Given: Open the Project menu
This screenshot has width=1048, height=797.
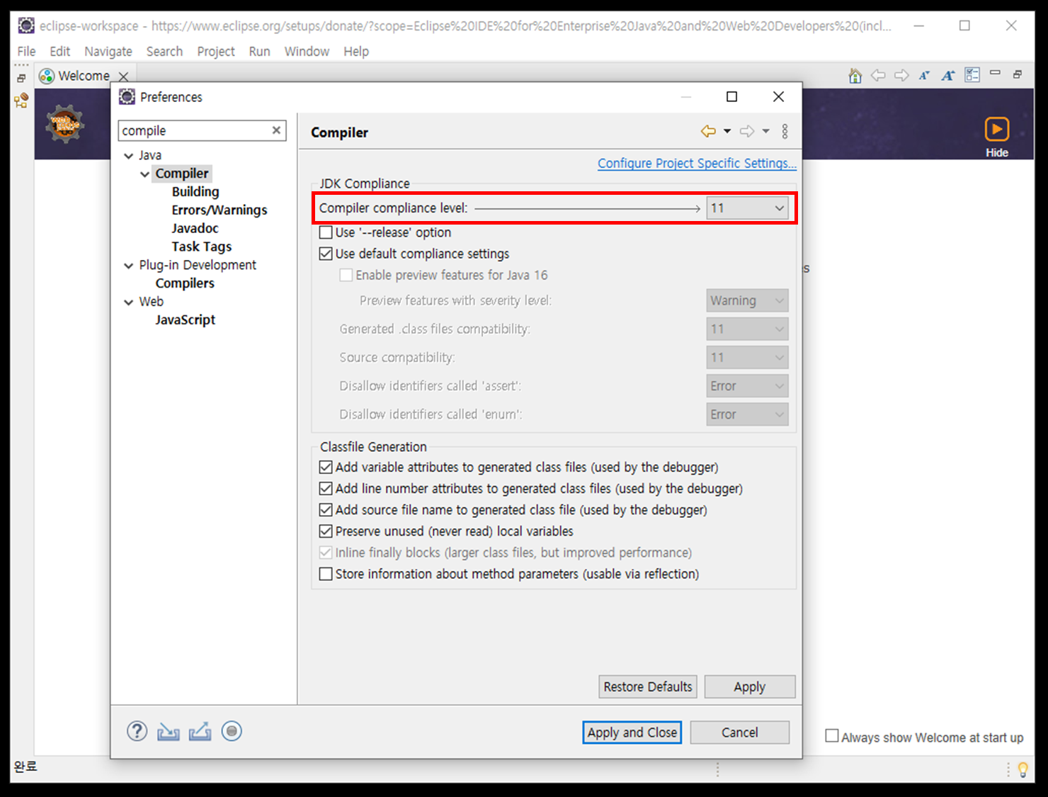Looking at the screenshot, I should (x=216, y=51).
